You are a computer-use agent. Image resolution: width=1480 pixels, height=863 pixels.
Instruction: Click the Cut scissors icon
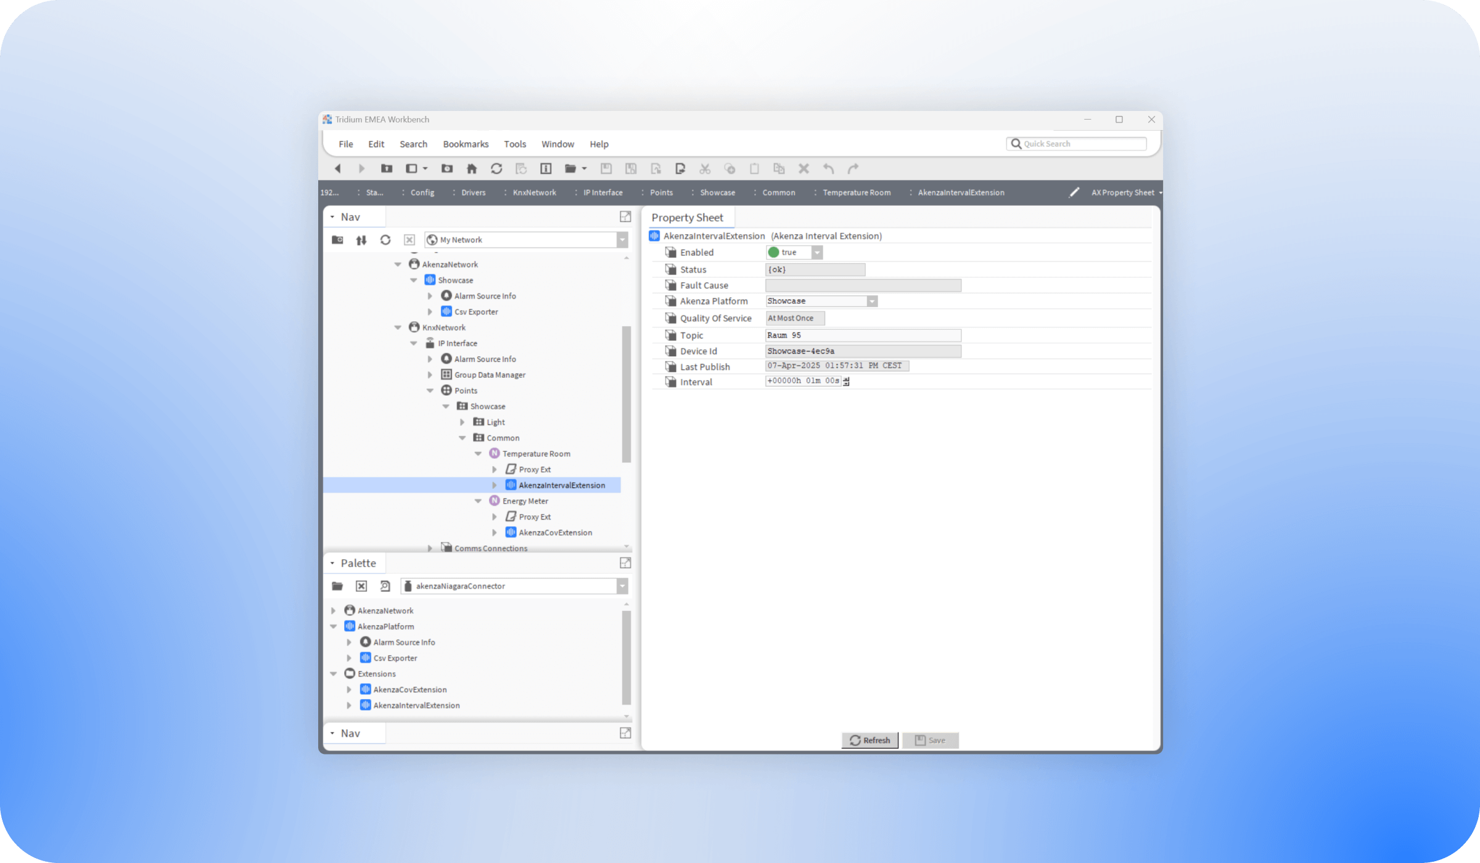[x=705, y=168]
